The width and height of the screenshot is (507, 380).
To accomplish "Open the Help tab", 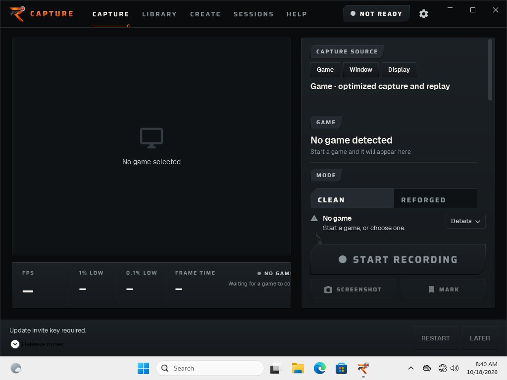I will coord(297,14).
